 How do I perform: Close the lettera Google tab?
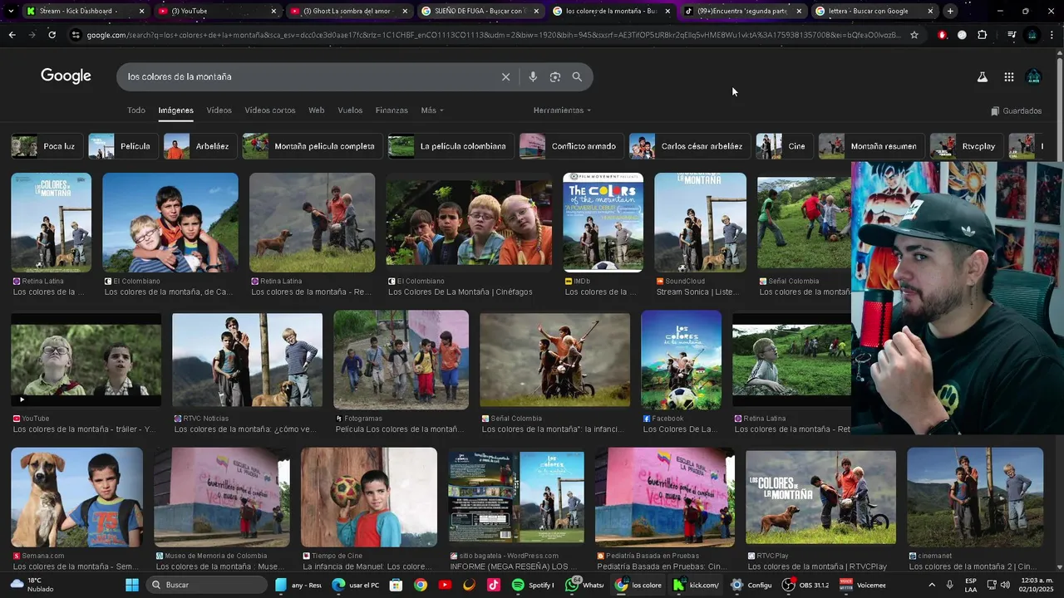930,11
